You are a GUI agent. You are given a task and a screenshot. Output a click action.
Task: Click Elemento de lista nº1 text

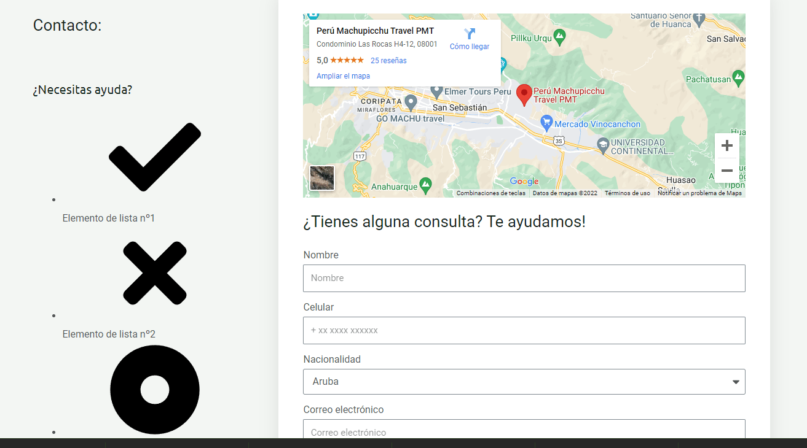click(x=109, y=218)
